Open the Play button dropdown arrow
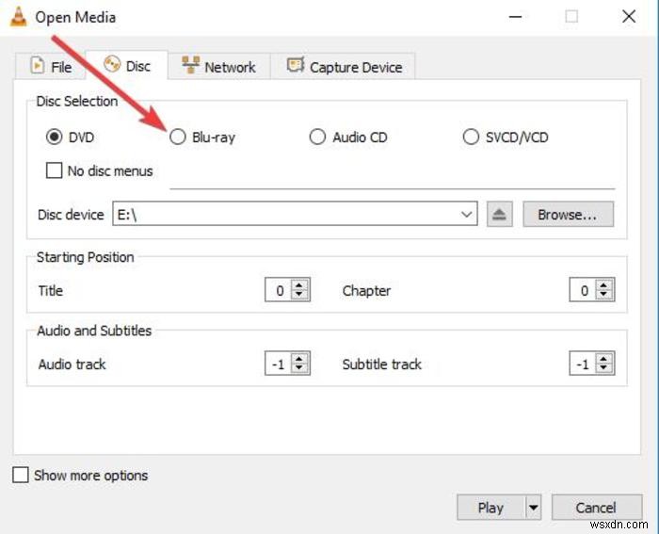This screenshot has width=659, height=534. pyautogui.click(x=534, y=508)
